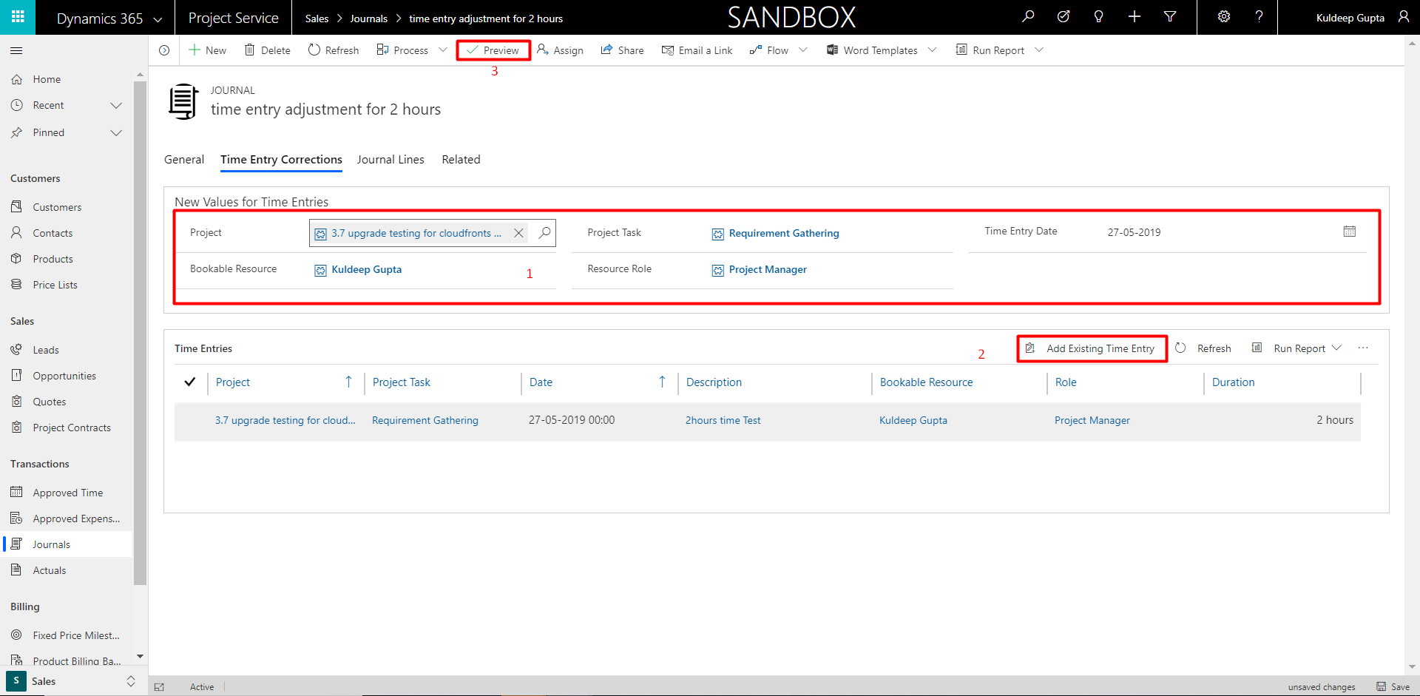Click the Preview button

(x=493, y=50)
